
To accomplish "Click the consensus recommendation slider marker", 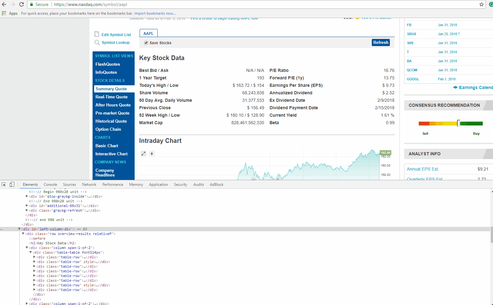I will pyautogui.click(x=458, y=123).
